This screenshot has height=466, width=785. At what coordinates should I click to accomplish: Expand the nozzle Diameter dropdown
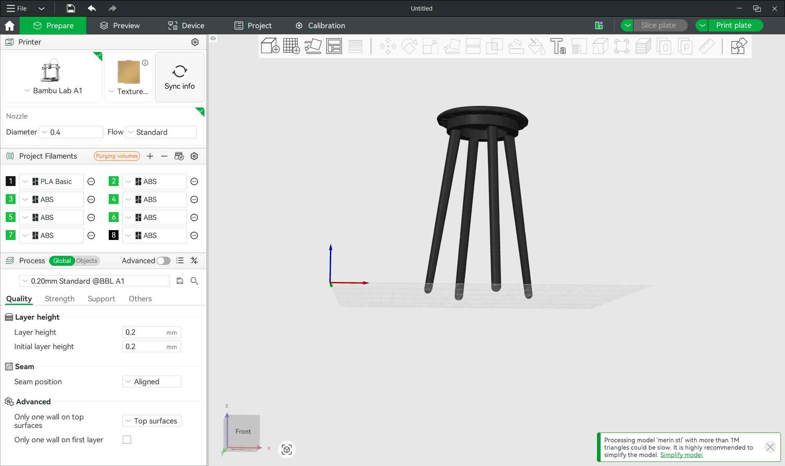coord(71,132)
